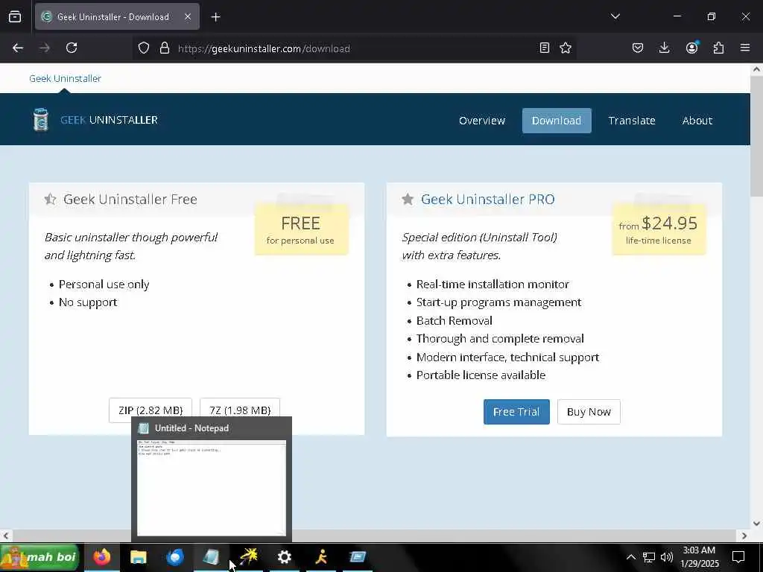
Task: Click the address bar URL field
Action: click(x=355, y=48)
